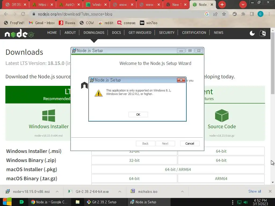Open Chrome three-dot menu
The image size is (275, 206).
click(x=269, y=14)
